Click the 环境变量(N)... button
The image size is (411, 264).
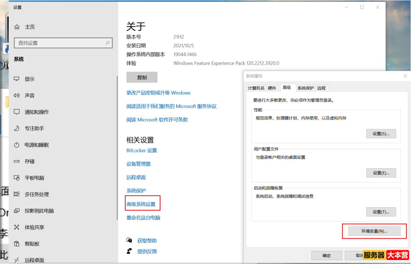374,231
